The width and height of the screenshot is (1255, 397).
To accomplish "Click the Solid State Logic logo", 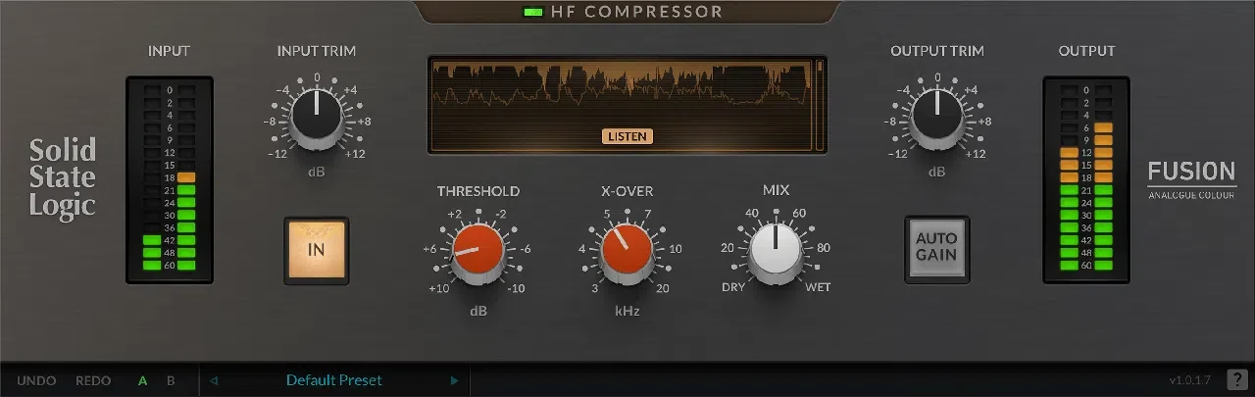I will [63, 177].
